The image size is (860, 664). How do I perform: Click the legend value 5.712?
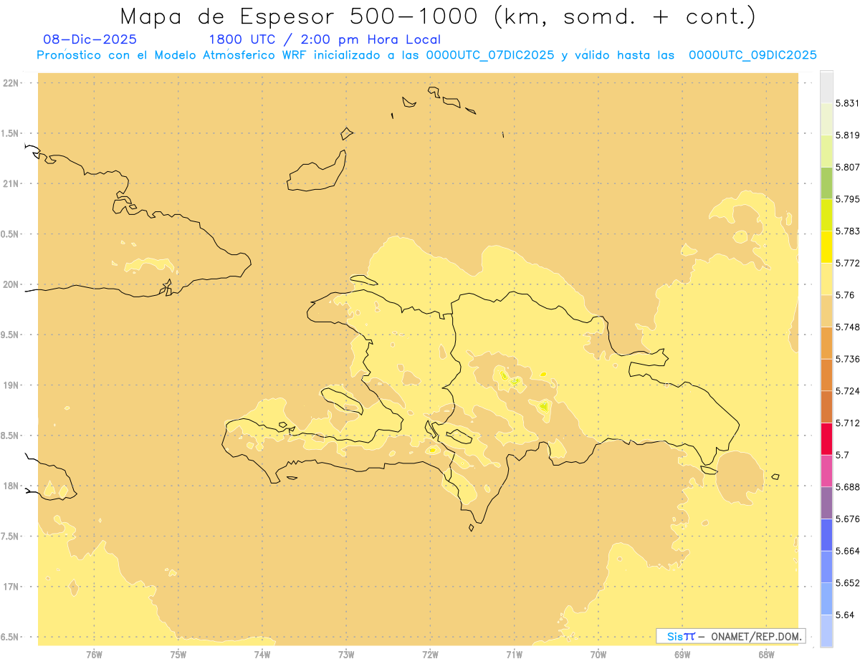[x=848, y=423]
